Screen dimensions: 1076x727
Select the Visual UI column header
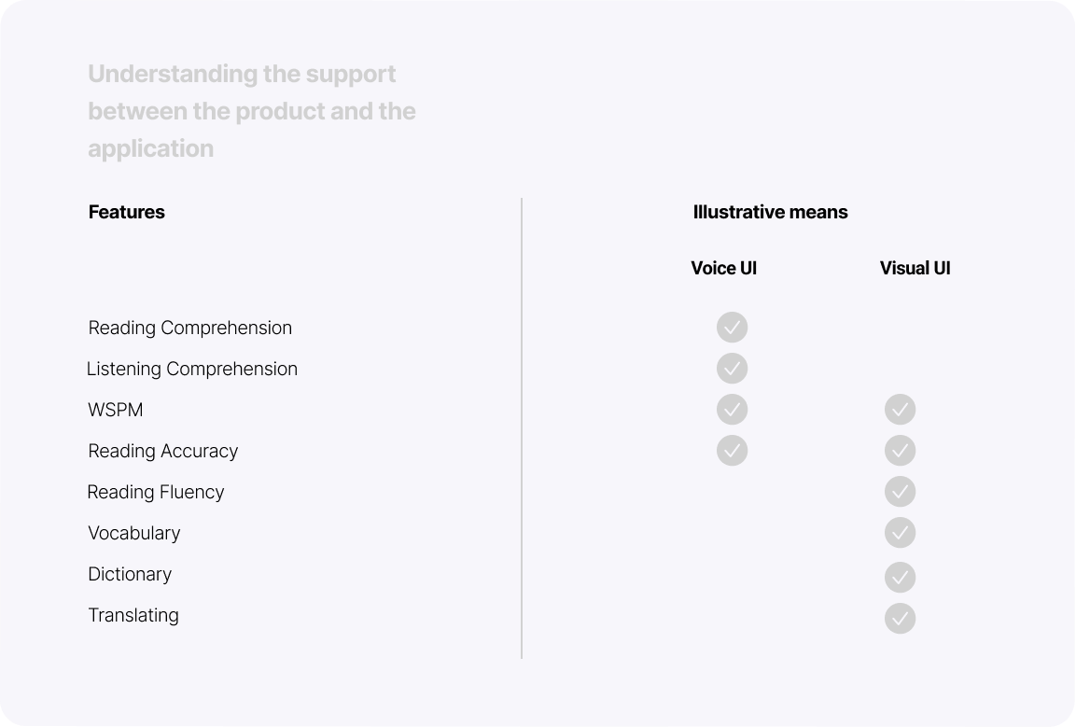915,269
